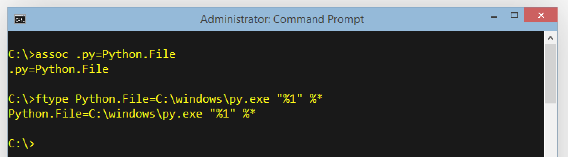Click the '%*' at end of ftype output

point(249,114)
